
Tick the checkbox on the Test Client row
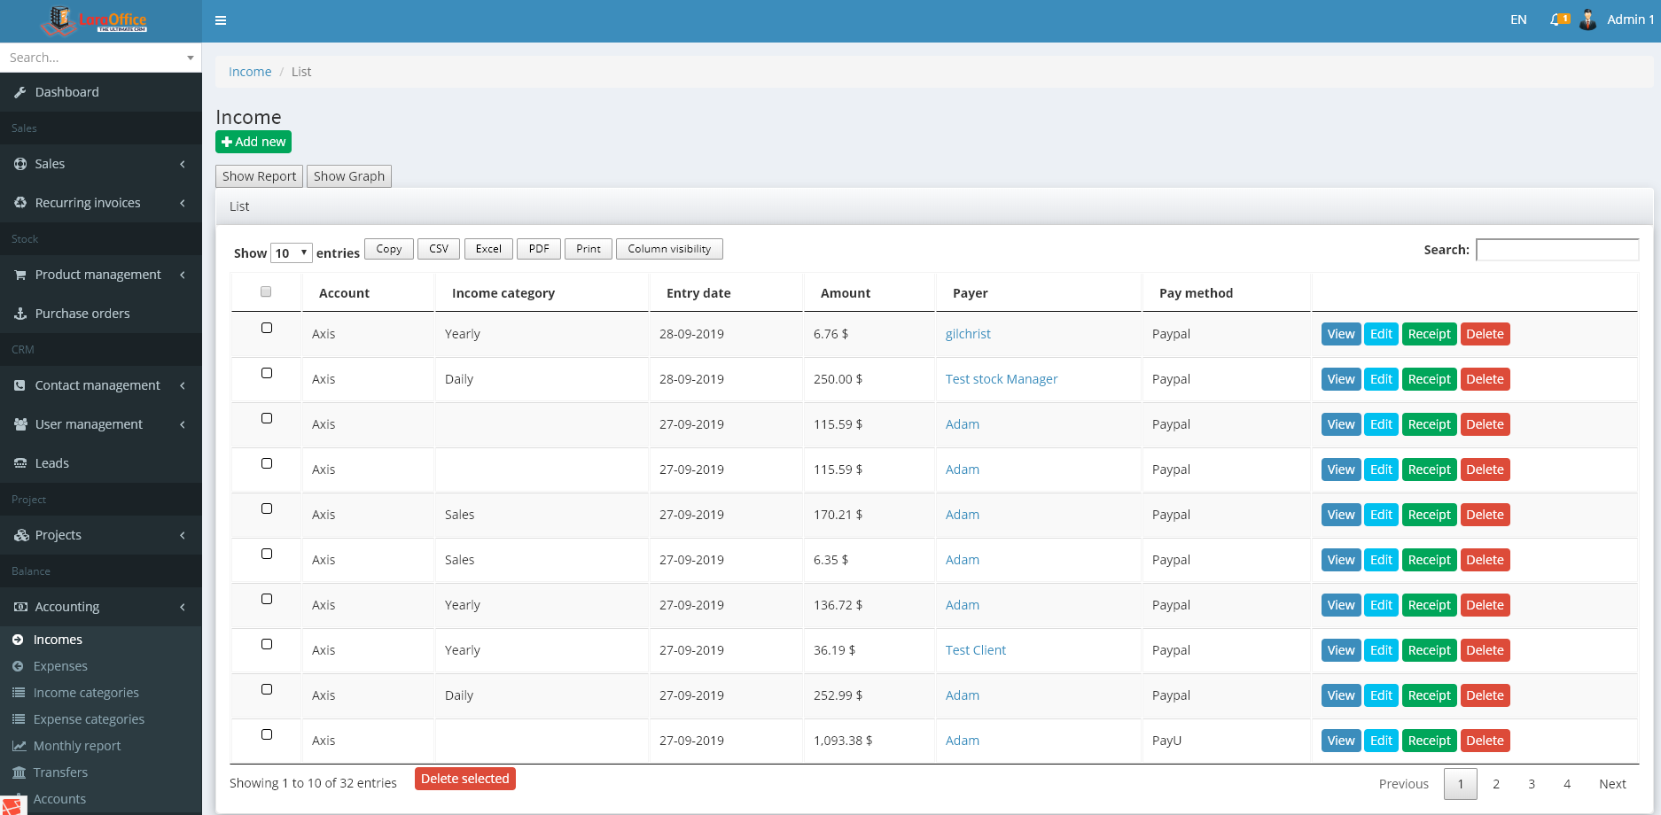[x=267, y=644]
